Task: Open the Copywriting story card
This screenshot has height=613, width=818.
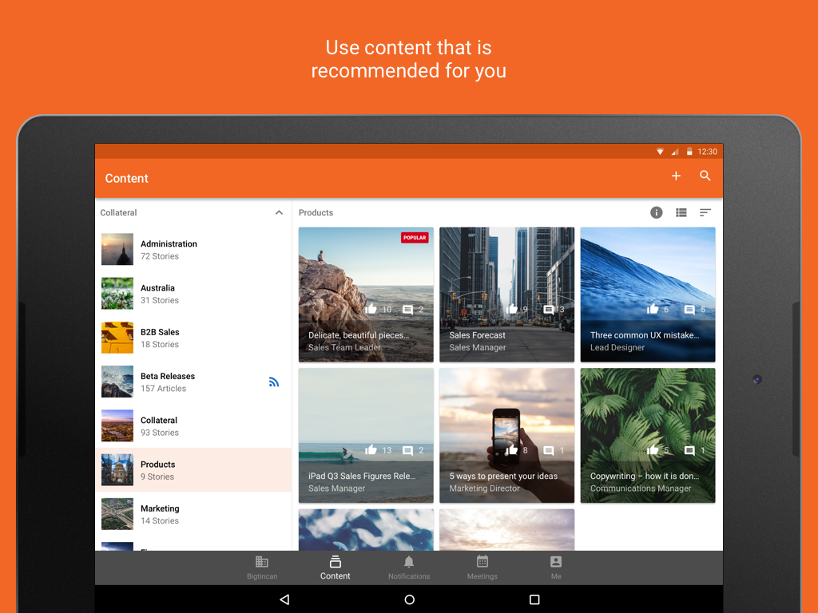Action: pyautogui.click(x=647, y=435)
